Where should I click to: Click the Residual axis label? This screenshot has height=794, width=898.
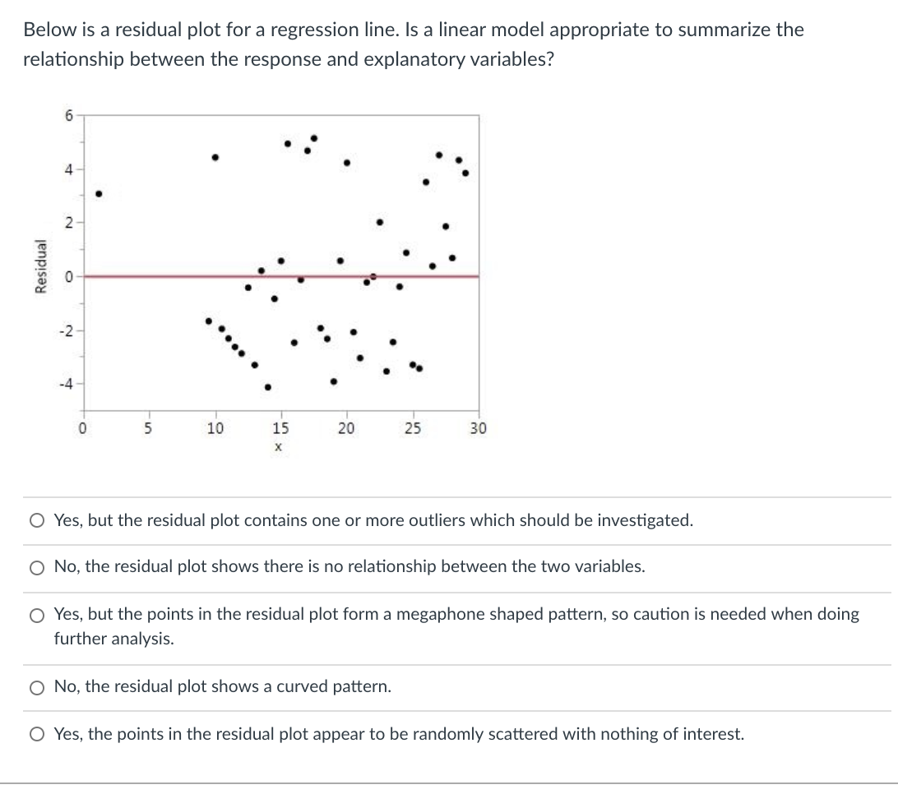(42, 266)
